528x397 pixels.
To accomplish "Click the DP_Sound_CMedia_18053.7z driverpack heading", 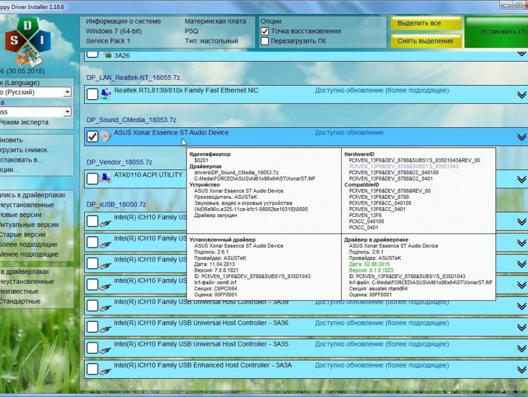I will [131, 120].
